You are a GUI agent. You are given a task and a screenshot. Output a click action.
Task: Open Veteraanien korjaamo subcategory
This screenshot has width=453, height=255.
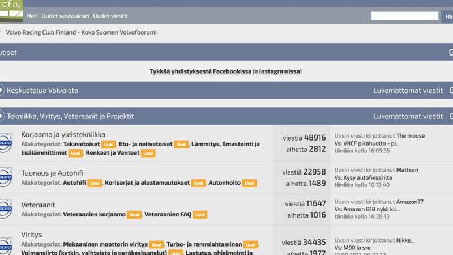(x=94, y=215)
